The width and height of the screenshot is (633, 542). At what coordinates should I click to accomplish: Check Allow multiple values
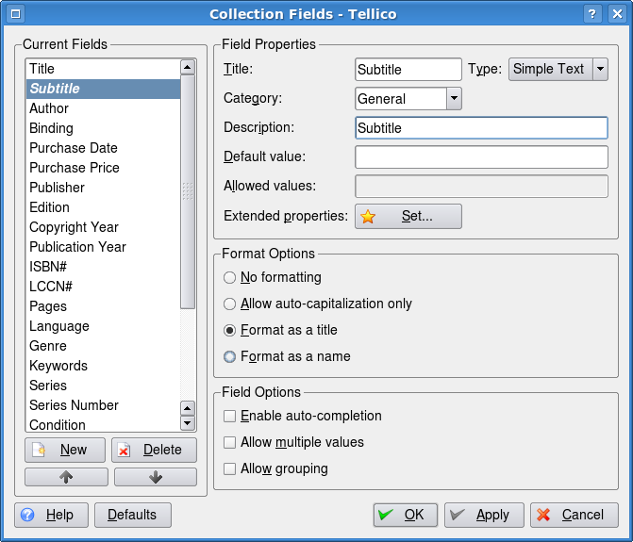click(229, 442)
